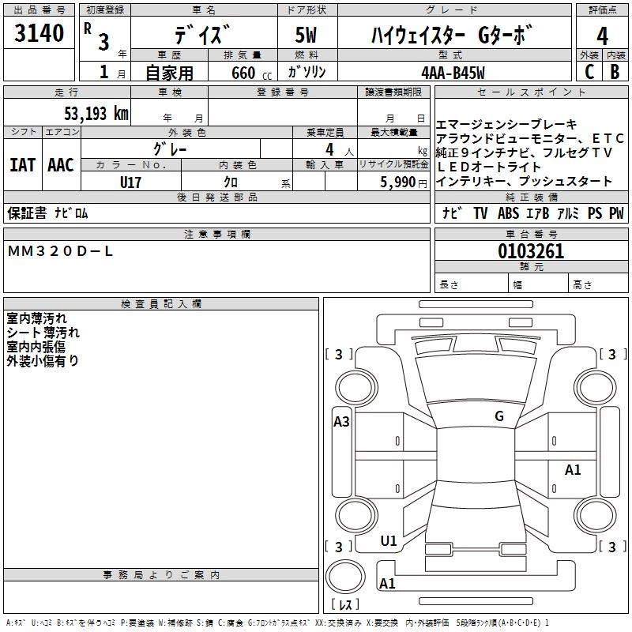The width and height of the screenshot is (632, 632).
Task: Select アラウンドビューモニター、ETC line
Action: point(530,138)
